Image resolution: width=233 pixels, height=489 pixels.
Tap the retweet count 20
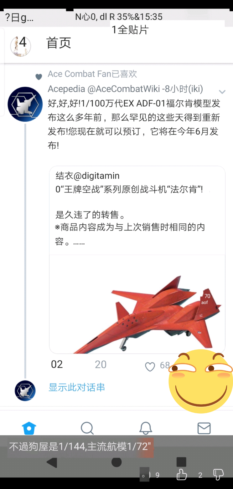click(x=101, y=364)
